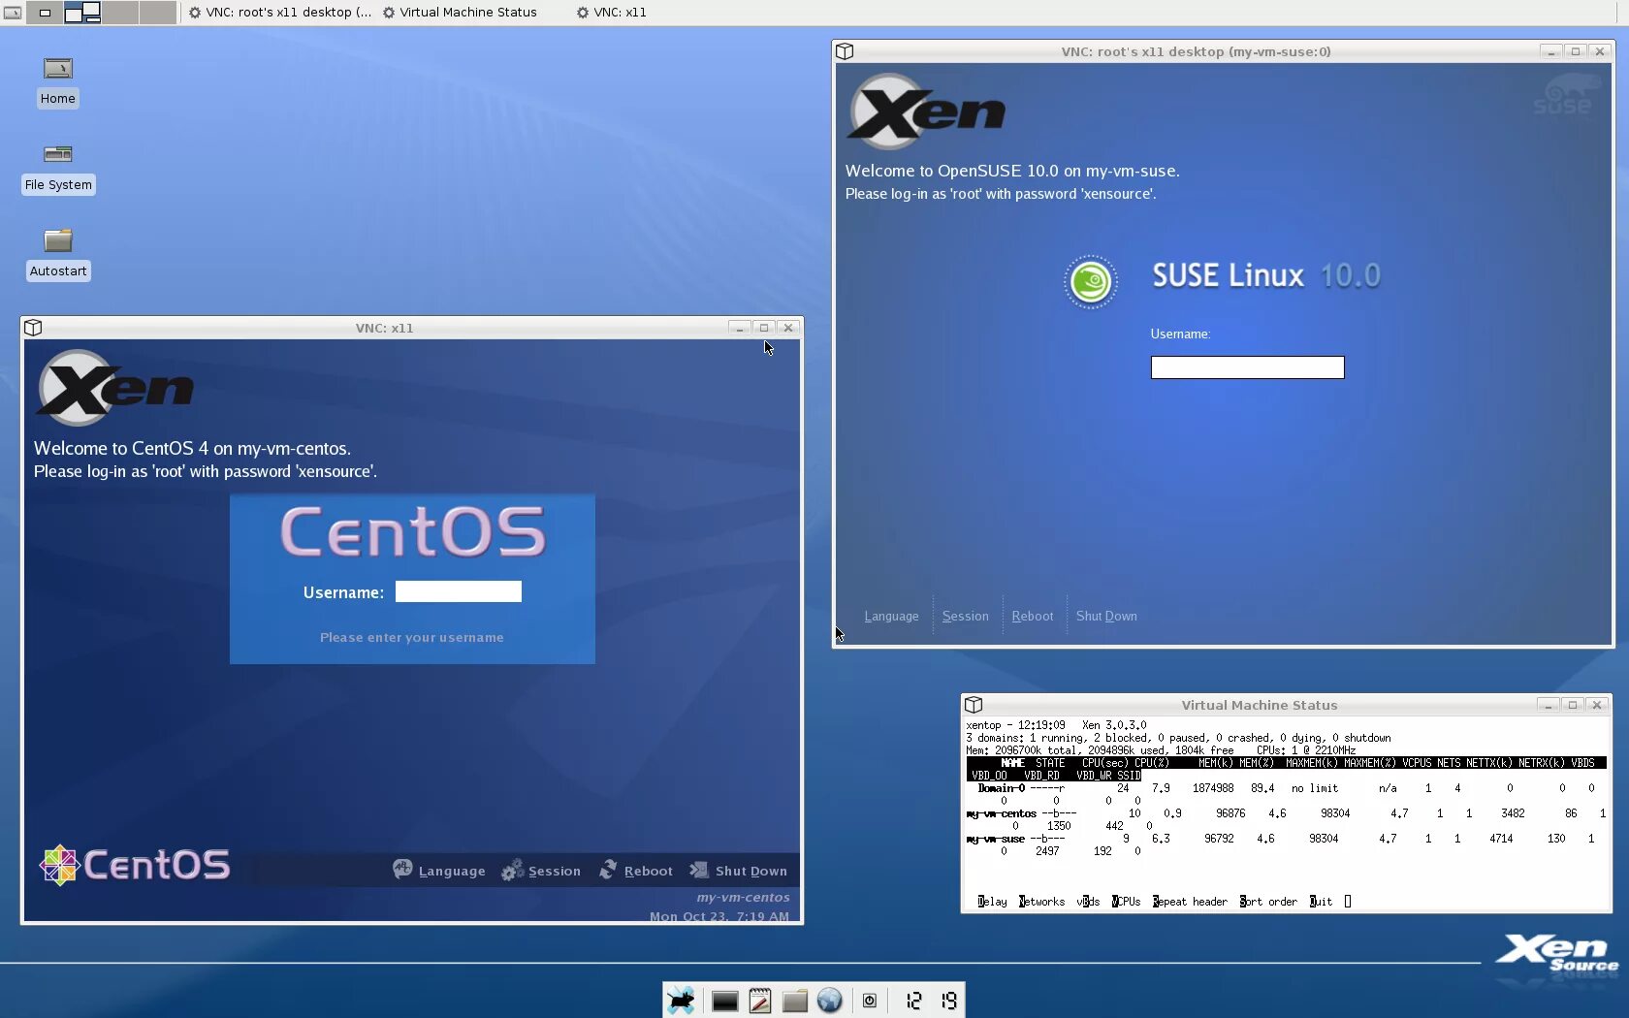1629x1018 pixels.
Task: Click the my-vm-centos row name in xentop
Action: tap(1002, 813)
